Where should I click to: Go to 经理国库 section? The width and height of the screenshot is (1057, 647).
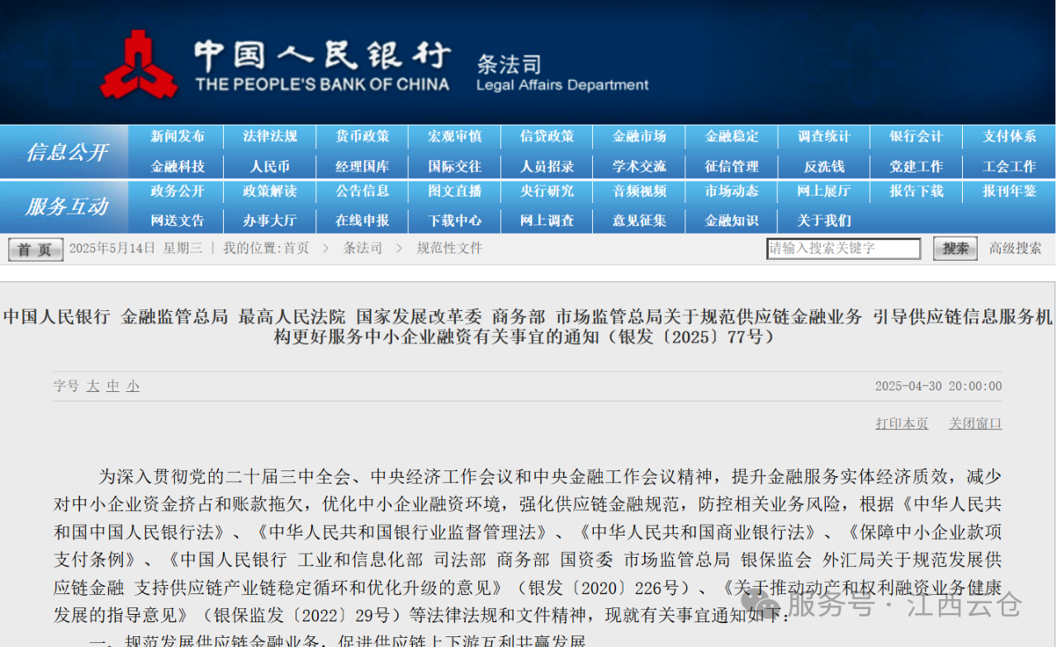(x=363, y=166)
